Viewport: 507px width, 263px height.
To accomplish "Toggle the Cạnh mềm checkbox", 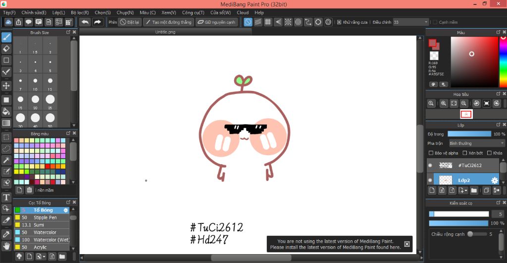I will click(x=435, y=22).
